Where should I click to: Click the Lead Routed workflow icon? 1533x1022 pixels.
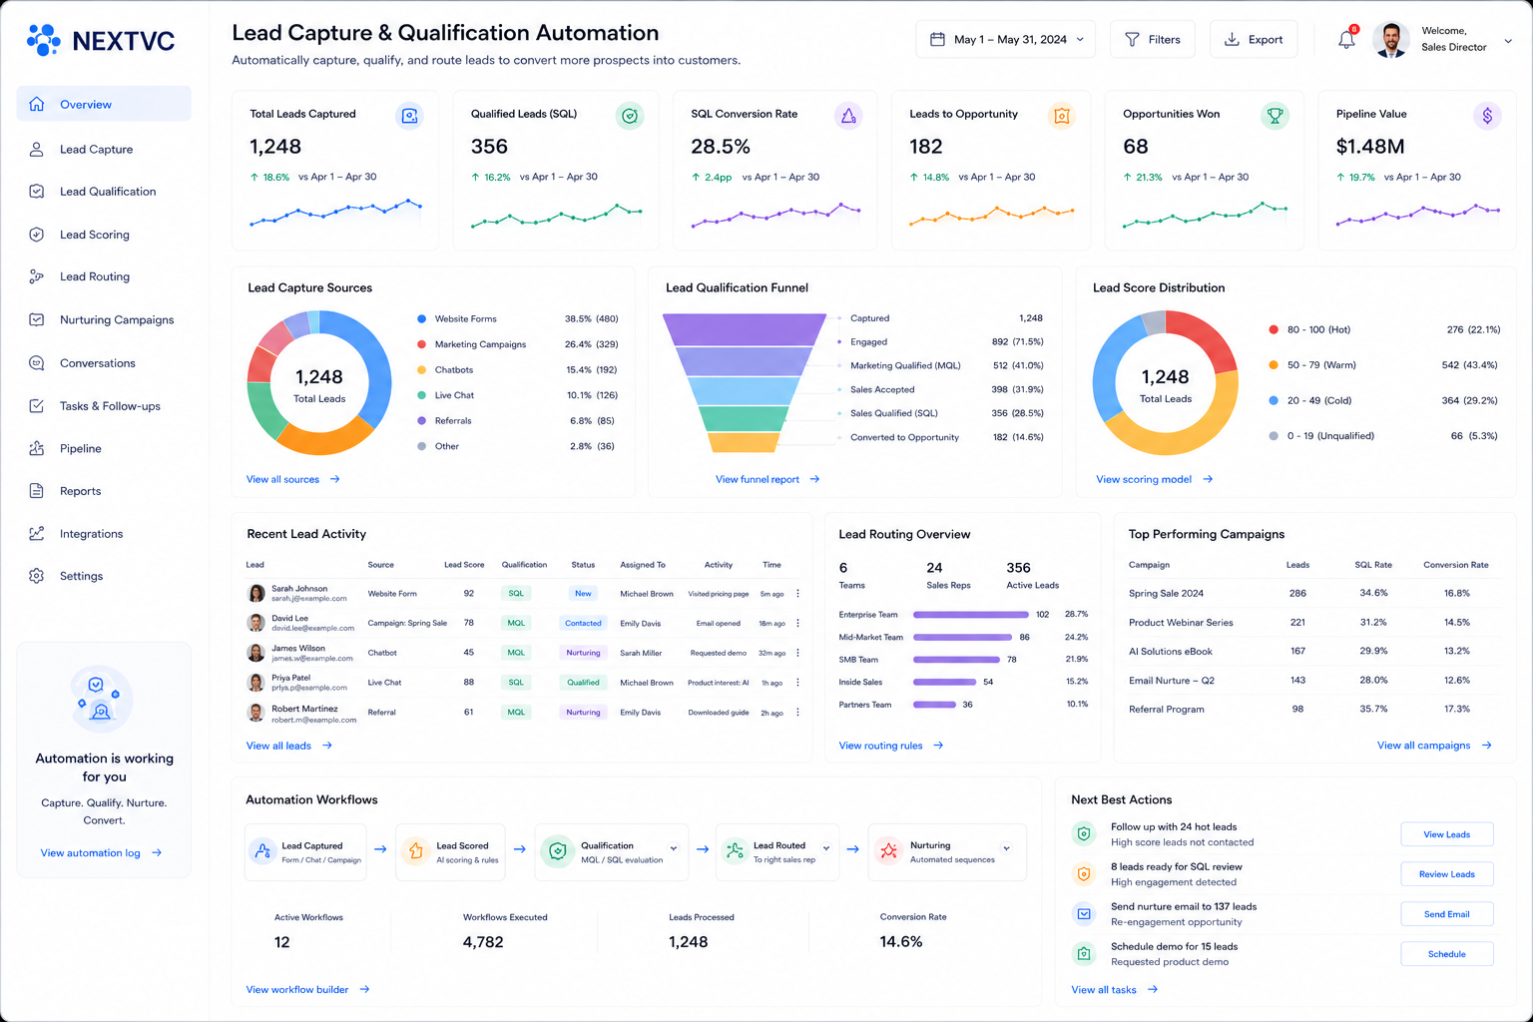[x=736, y=851]
